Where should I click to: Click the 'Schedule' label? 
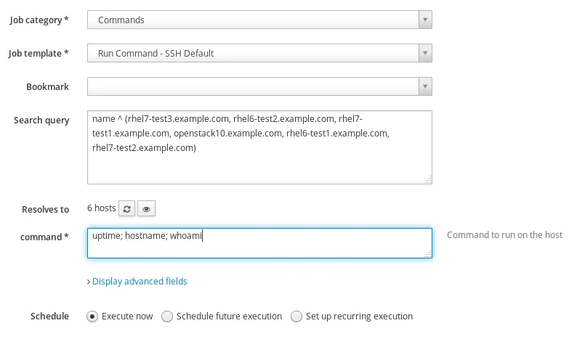49,316
